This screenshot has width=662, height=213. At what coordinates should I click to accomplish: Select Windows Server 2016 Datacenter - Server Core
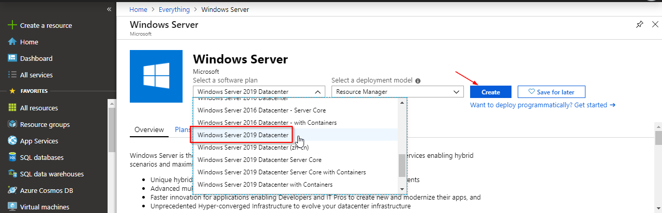pos(295,110)
